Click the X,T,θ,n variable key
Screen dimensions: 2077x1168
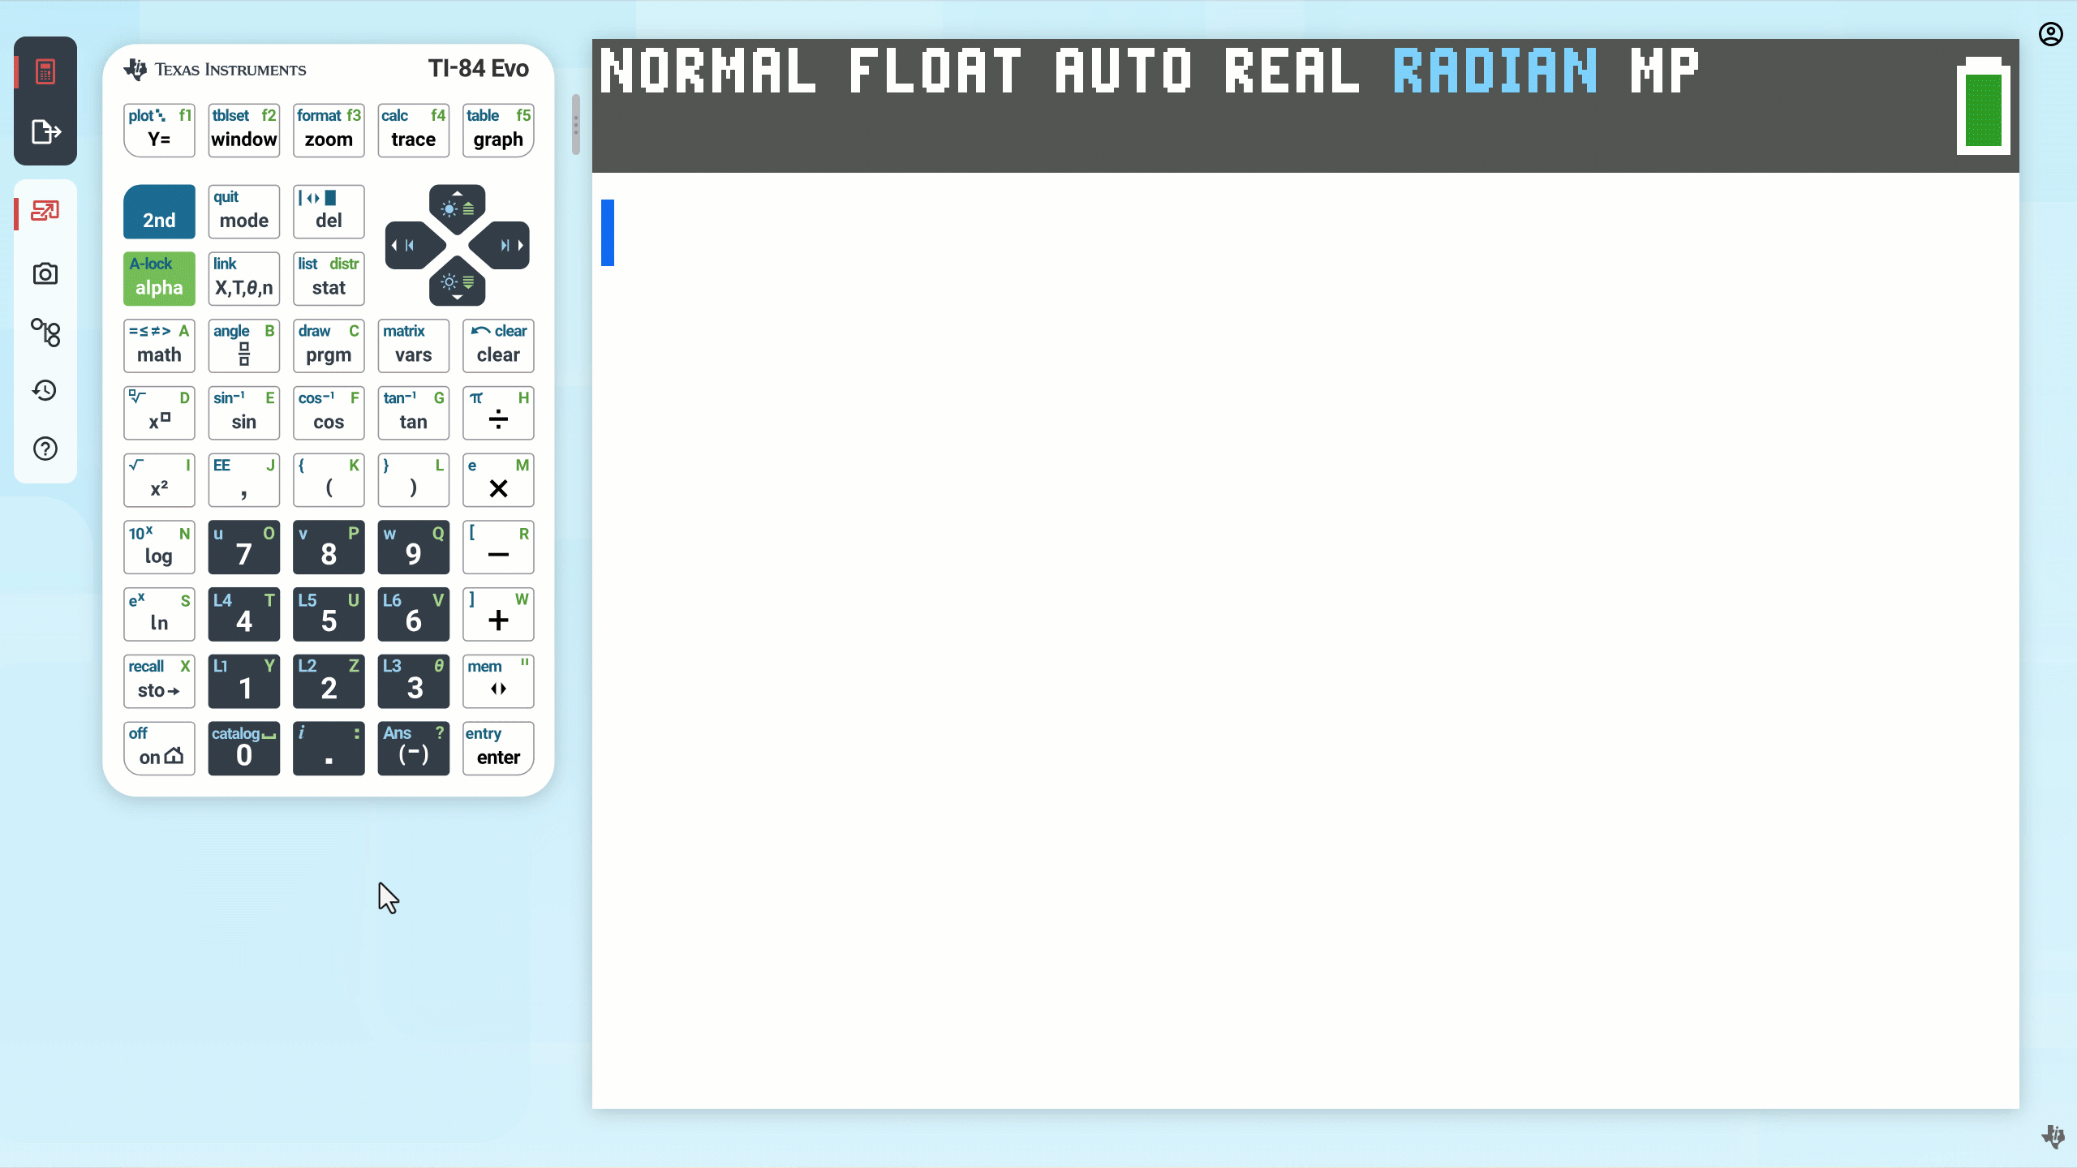pyautogui.click(x=244, y=279)
